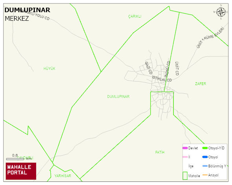Image resolution: width=232 pixels, height=185 pixels.
Task: Click the ÜMİT 1 KÜME EVLERİ label
Action: 210,38
